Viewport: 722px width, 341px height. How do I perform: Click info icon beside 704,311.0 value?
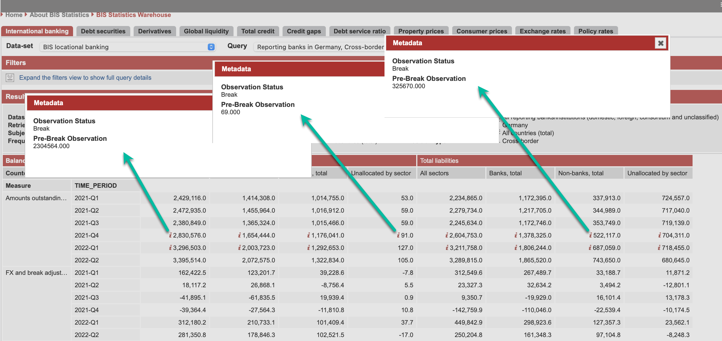pos(660,235)
